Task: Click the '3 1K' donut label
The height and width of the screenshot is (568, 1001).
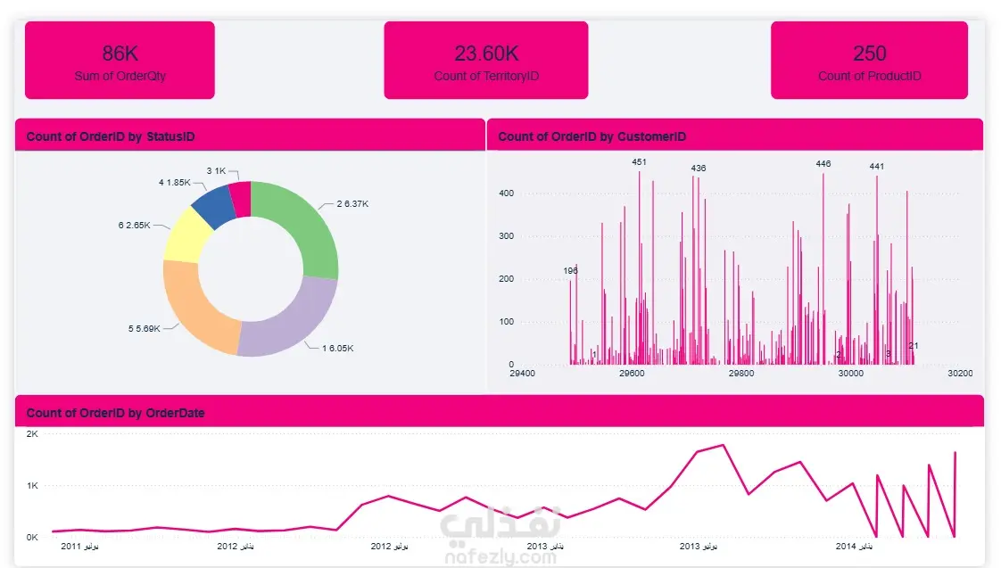Action: point(216,171)
